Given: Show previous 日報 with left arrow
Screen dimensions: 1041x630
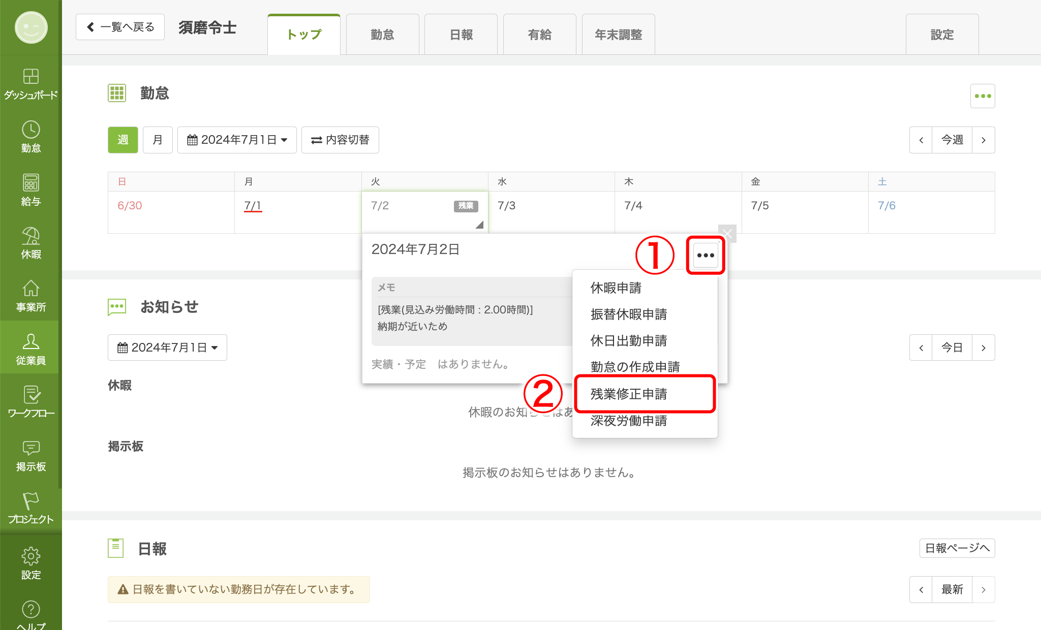Looking at the screenshot, I should pos(921,589).
